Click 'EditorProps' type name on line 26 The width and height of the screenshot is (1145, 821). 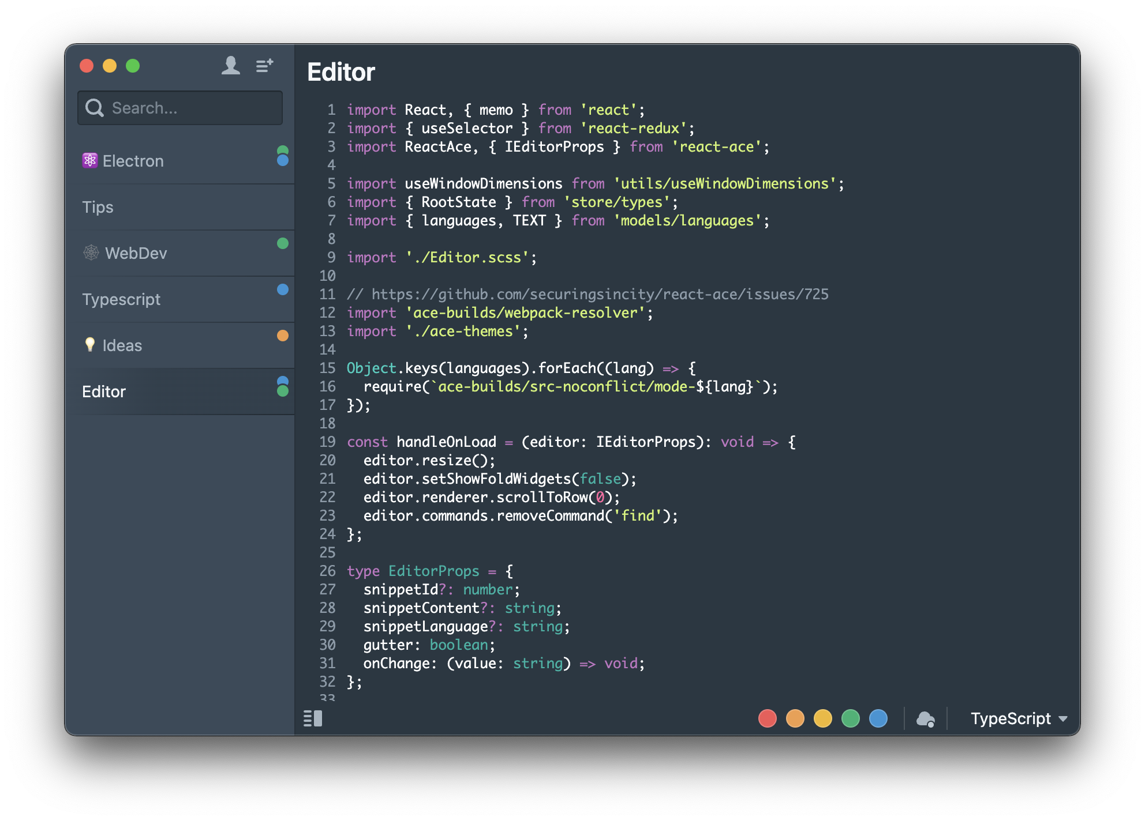click(x=433, y=571)
